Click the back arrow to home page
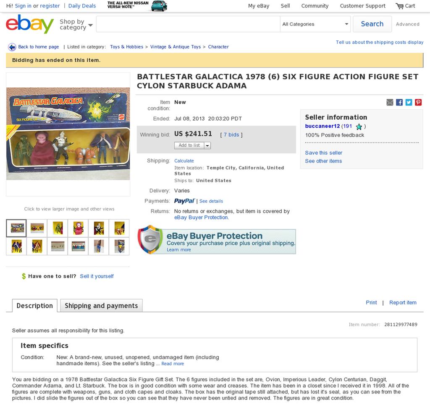The image size is (430, 409). click(x=12, y=47)
